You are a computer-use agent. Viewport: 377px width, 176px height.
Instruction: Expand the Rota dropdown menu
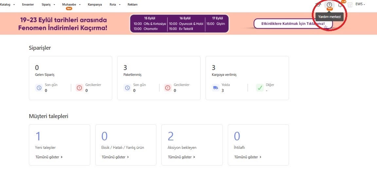pyautogui.click(x=115, y=5)
